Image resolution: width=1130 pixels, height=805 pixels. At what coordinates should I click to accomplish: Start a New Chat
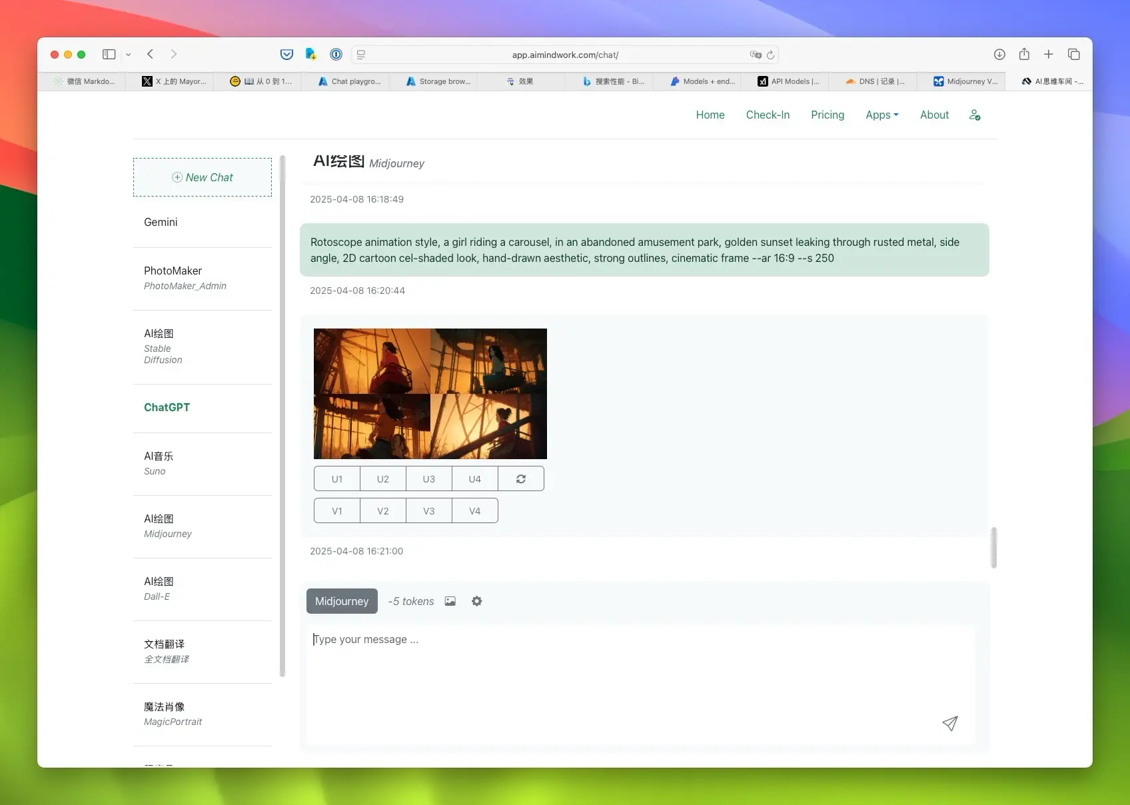[203, 177]
